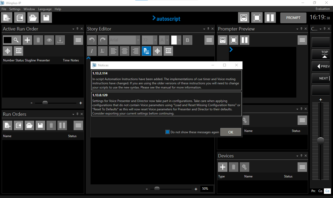Open the folder icon in top toolbar
The width and height of the screenshot is (333, 198).
[x=33, y=18]
